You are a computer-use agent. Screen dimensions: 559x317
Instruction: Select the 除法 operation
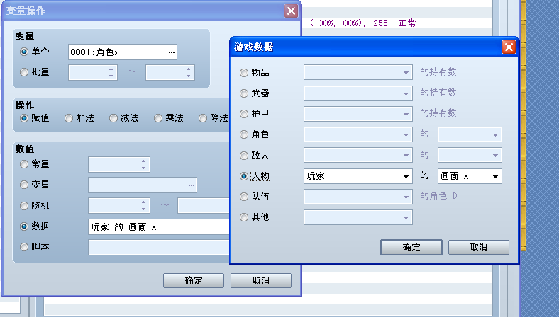click(203, 118)
